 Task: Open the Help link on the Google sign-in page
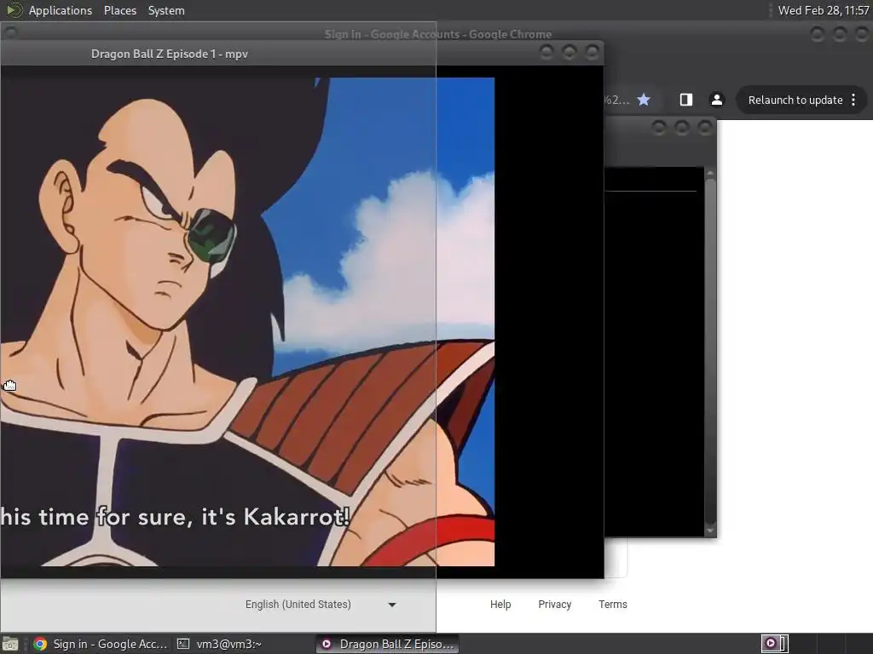point(500,605)
